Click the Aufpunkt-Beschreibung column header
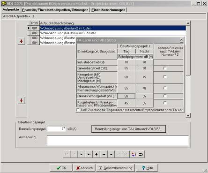The height and width of the screenshot is (173, 208). tap(113, 23)
